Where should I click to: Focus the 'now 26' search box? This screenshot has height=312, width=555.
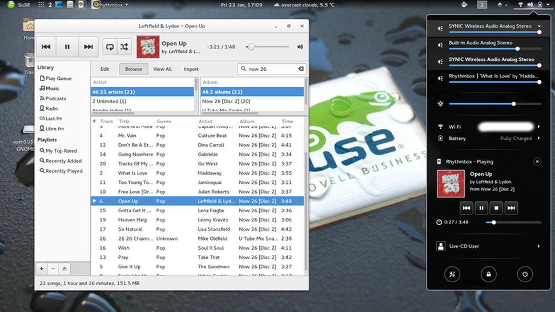(272, 68)
